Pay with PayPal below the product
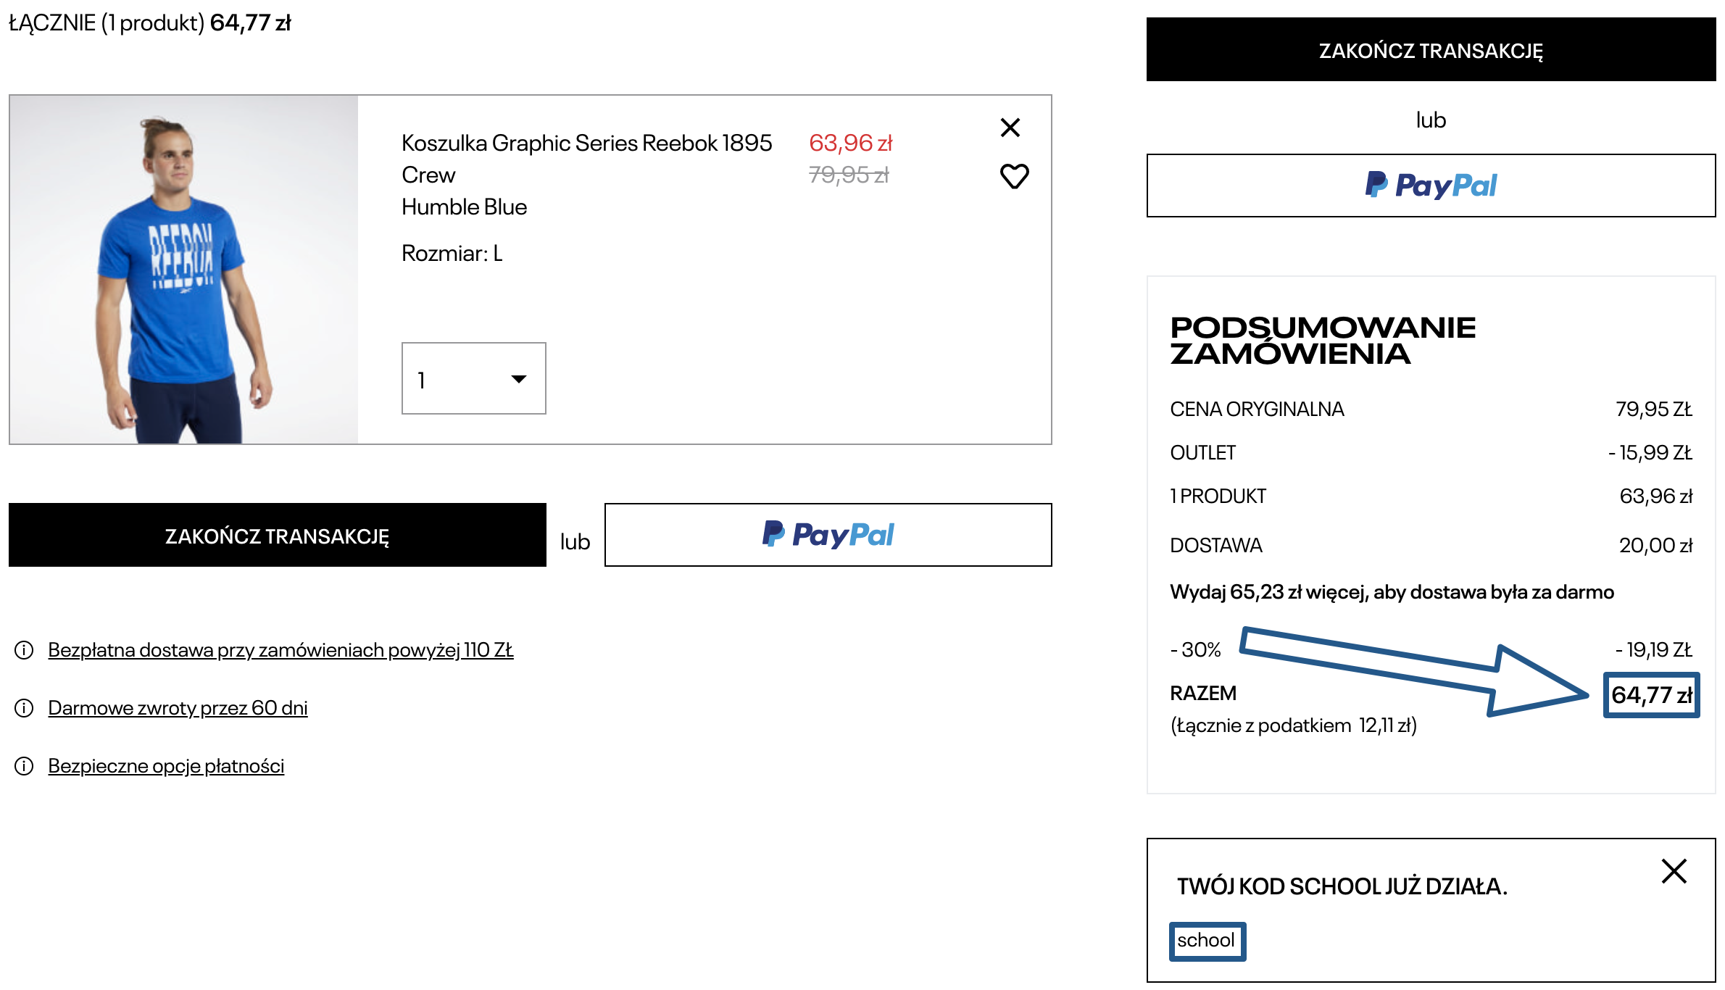This screenshot has width=1725, height=990. (828, 535)
